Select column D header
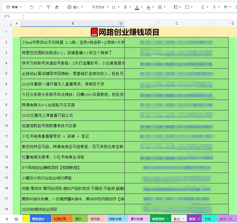The width and height of the screenshot is (237, 223). (x=233, y=23)
